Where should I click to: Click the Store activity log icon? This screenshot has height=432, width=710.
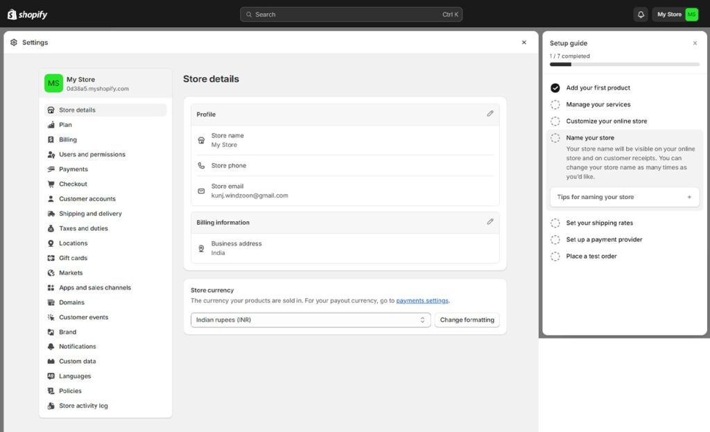point(51,406)
